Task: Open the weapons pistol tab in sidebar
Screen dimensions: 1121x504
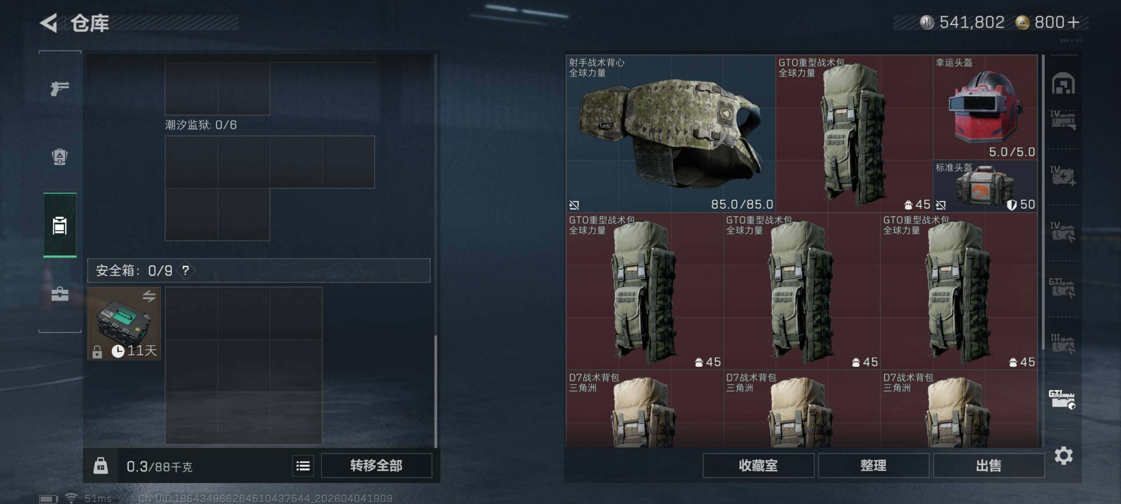Action: coord(60,88)
